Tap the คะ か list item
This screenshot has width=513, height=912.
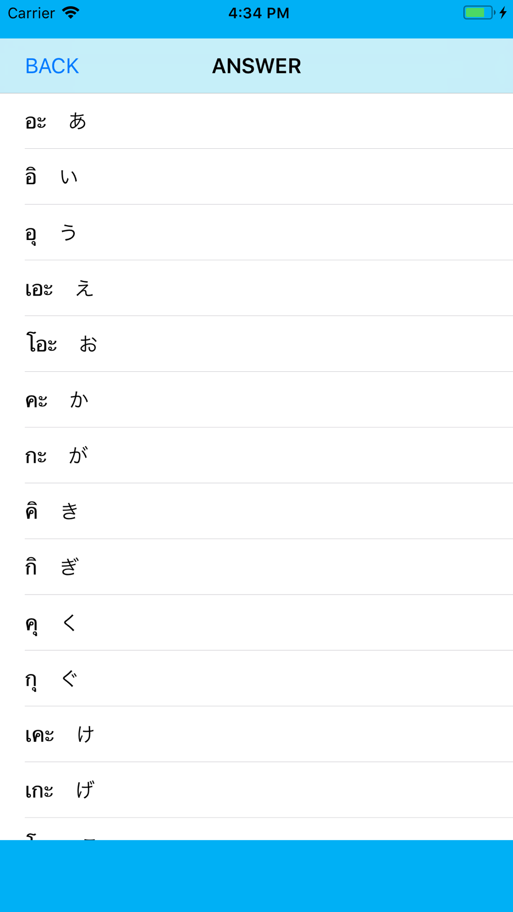point(256,400)
